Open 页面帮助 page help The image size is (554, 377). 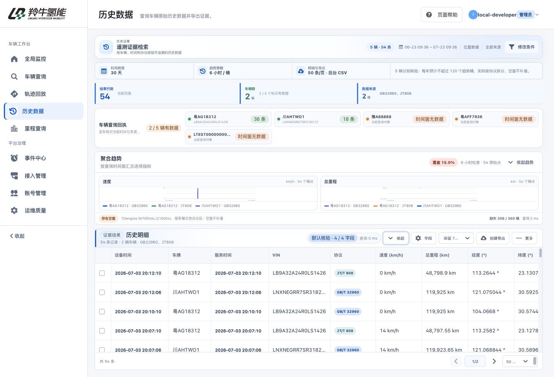[x=442, y=15]
